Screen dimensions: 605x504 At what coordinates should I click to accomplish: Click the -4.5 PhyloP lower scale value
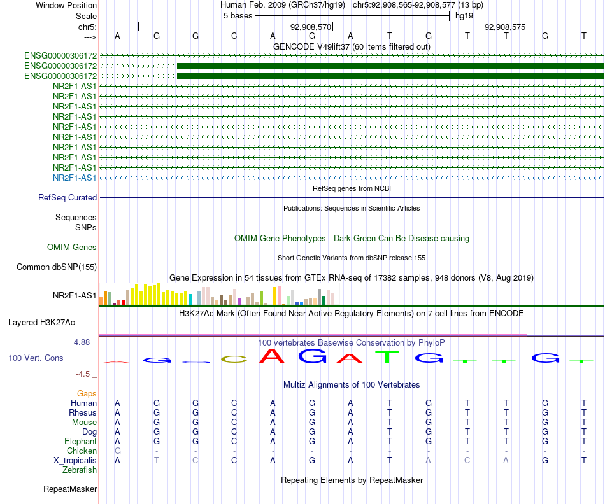[83, 374]
